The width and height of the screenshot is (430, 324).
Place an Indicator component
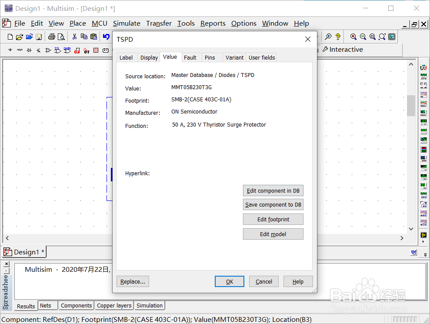(96, 50)
